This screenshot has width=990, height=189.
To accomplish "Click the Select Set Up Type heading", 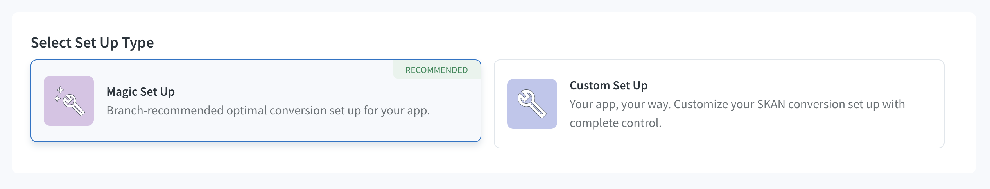I will point(92,43).
